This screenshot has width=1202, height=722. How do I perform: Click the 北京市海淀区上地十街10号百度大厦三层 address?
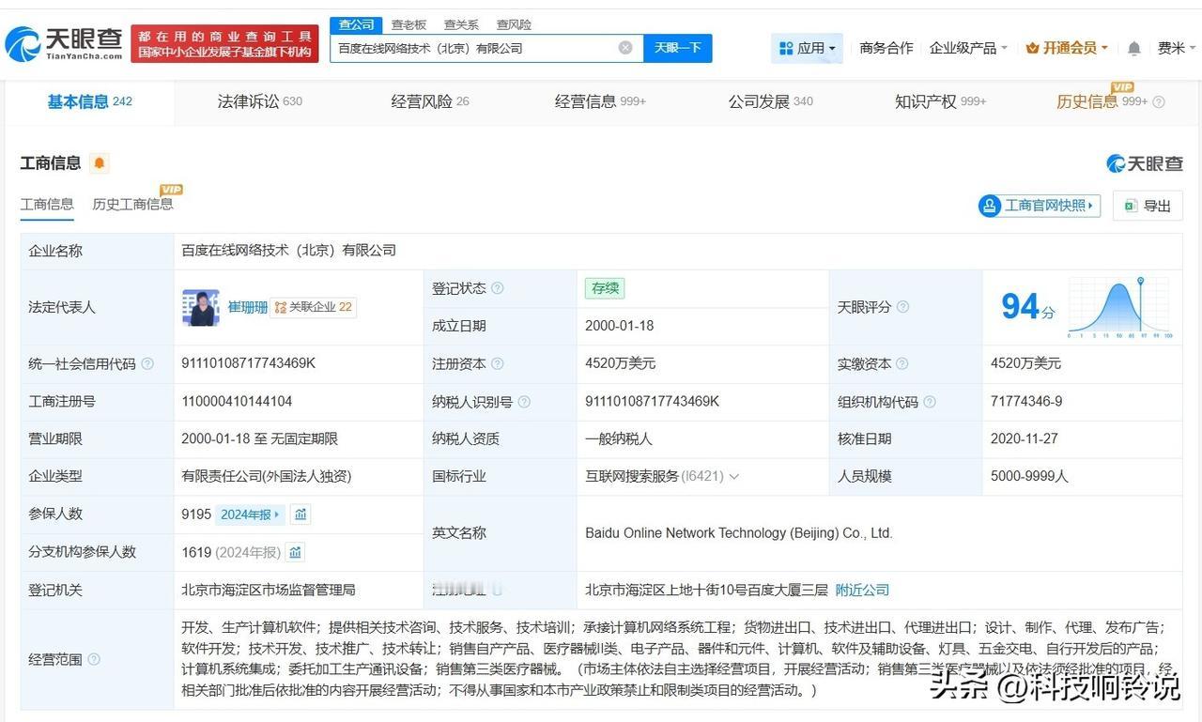click(x=707, y=591)
